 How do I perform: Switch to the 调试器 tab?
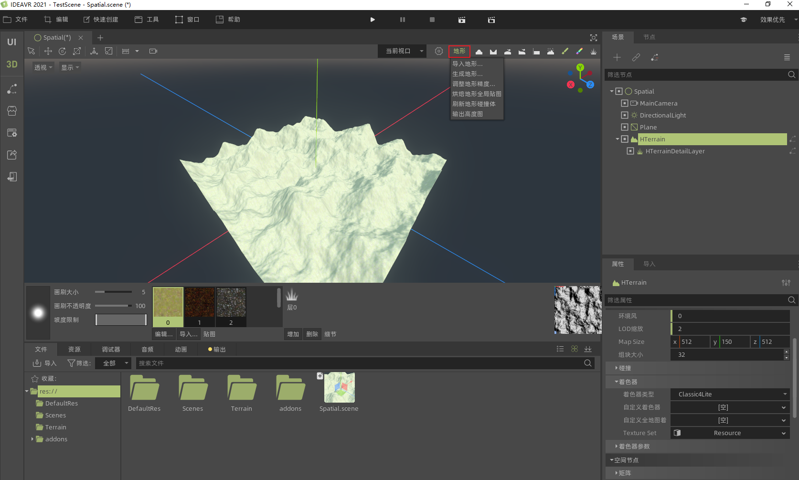pos(111,349)
